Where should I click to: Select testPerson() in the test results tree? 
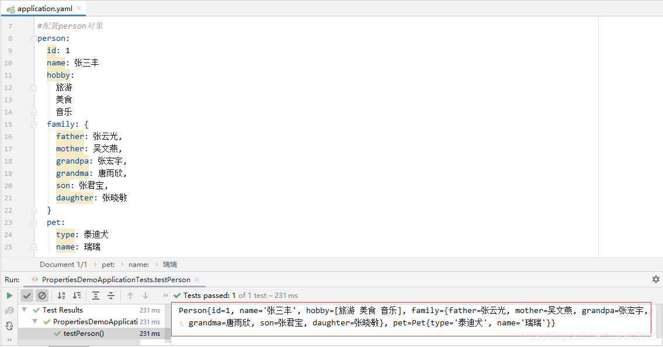point(82,334)
